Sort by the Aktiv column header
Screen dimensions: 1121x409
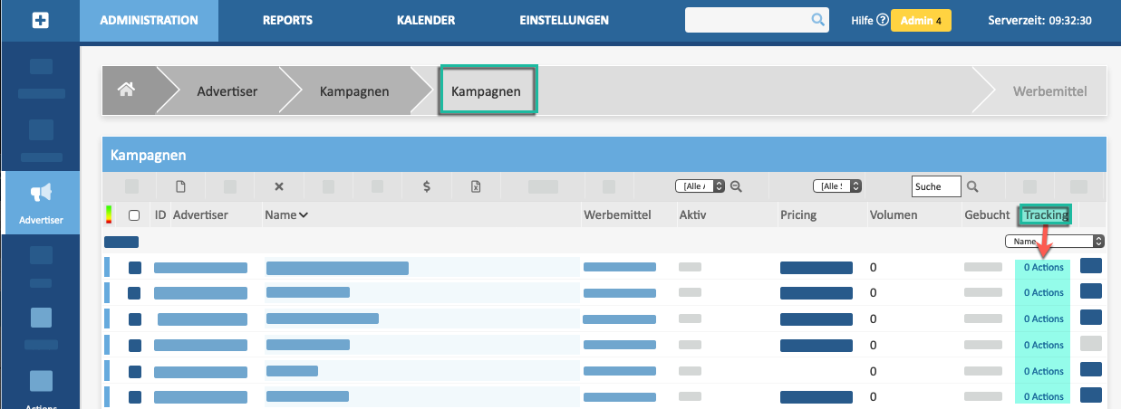(692, 215)
